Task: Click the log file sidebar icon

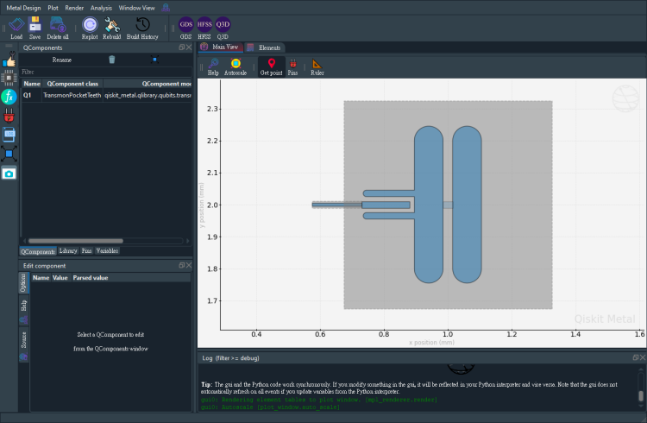Action: 9,135
